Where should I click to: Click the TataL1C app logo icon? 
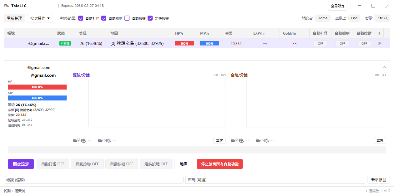pos(6,6)
